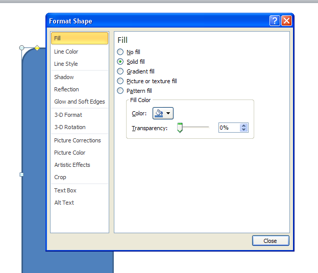Go to the Picture Corrections category
The height and width of the screenshot is (273, 318).
coord(78,140)
